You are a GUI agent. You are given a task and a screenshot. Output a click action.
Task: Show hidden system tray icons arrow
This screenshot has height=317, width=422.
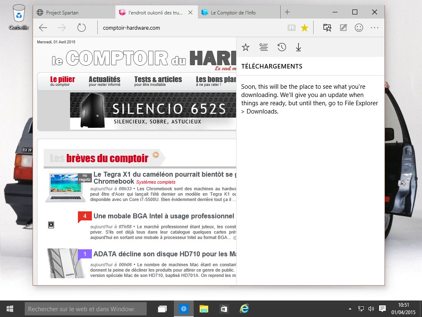350,308
